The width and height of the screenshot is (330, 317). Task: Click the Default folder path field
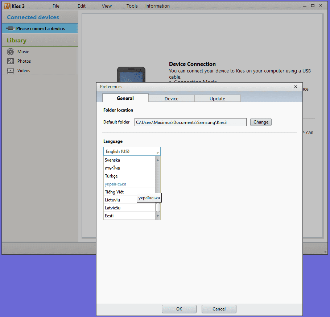click(190, 122)
